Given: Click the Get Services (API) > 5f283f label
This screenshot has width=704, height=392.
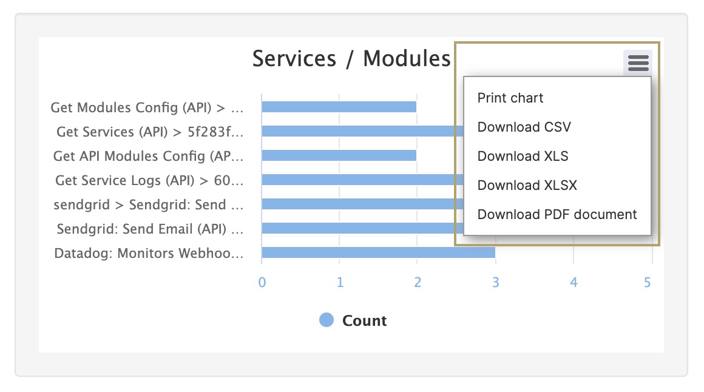Looking at the screenshot, I should coord(150,132).
